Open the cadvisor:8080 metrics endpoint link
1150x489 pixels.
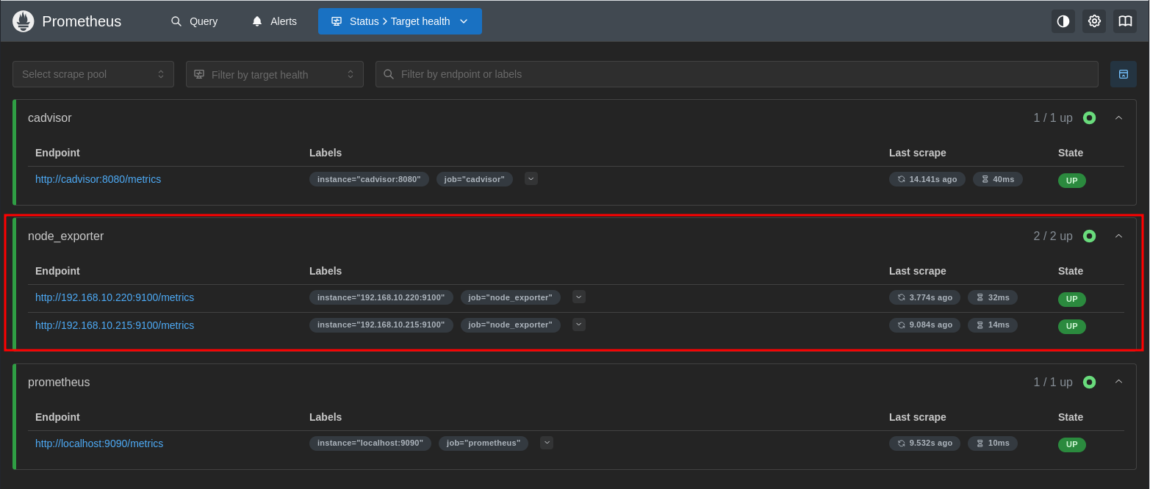[x=98, y=179]
